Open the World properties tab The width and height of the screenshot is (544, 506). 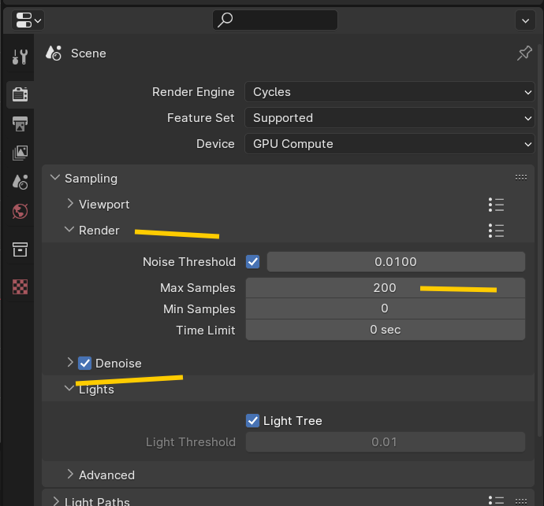coord(20,211)
